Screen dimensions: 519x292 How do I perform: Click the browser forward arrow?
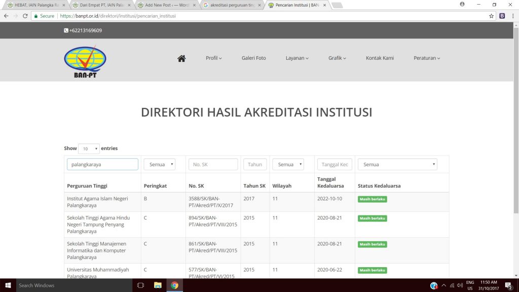16,16
